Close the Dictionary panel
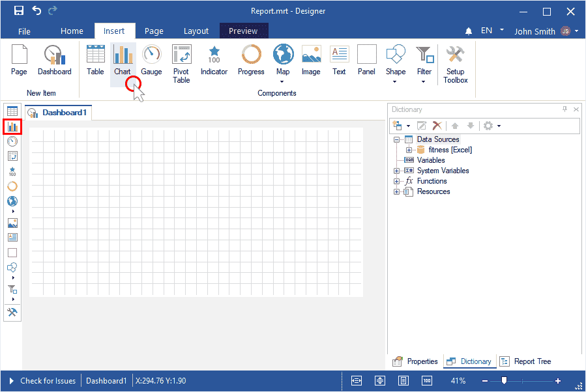 [x=576, y=109]
